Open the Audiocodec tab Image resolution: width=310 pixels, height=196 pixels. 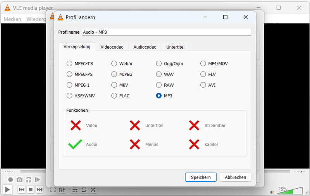click(x=145, y=47)
